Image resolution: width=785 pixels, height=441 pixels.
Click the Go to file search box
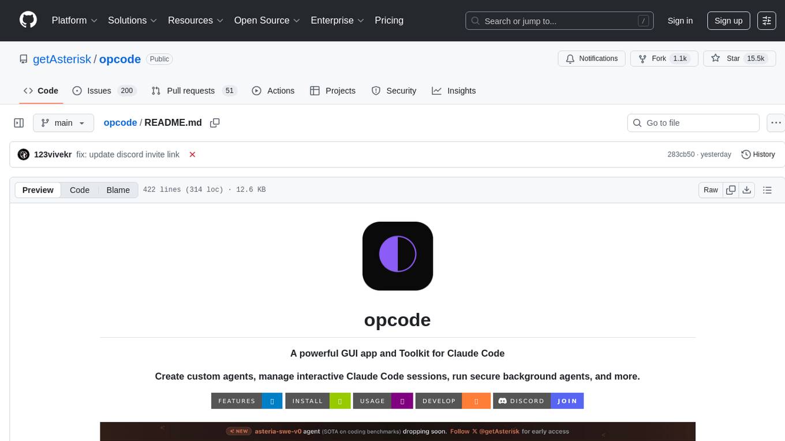click(693, 123)
